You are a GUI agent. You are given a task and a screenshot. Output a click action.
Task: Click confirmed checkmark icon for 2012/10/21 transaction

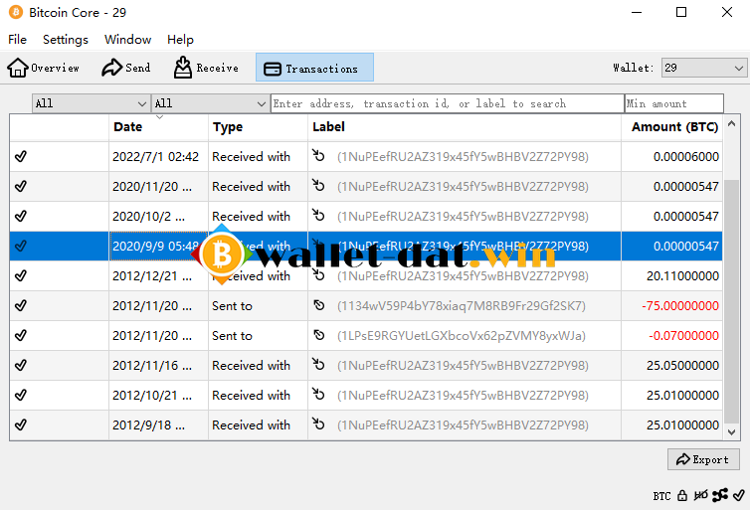[21, 395]
